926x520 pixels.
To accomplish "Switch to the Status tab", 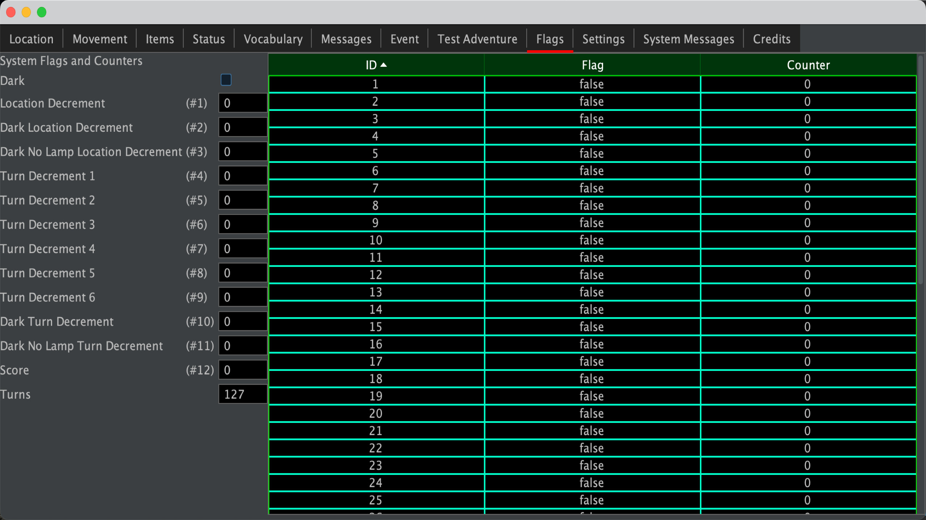I will [x=209, y=39].
